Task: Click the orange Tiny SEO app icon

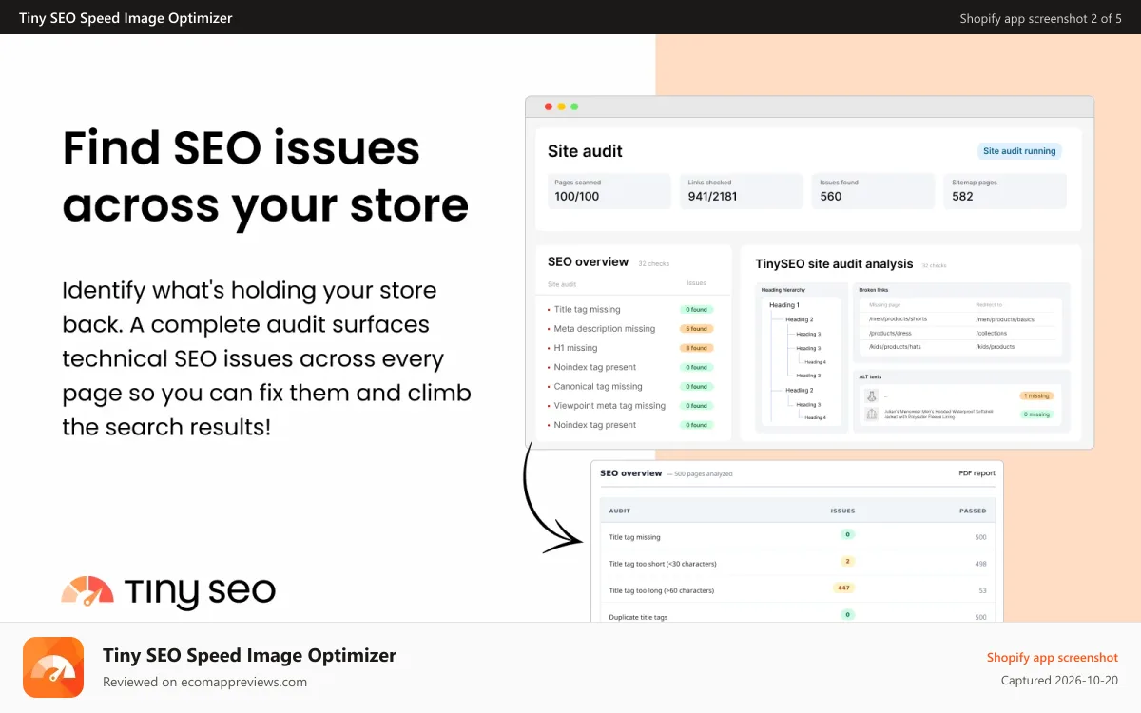Action: point(53,667)
